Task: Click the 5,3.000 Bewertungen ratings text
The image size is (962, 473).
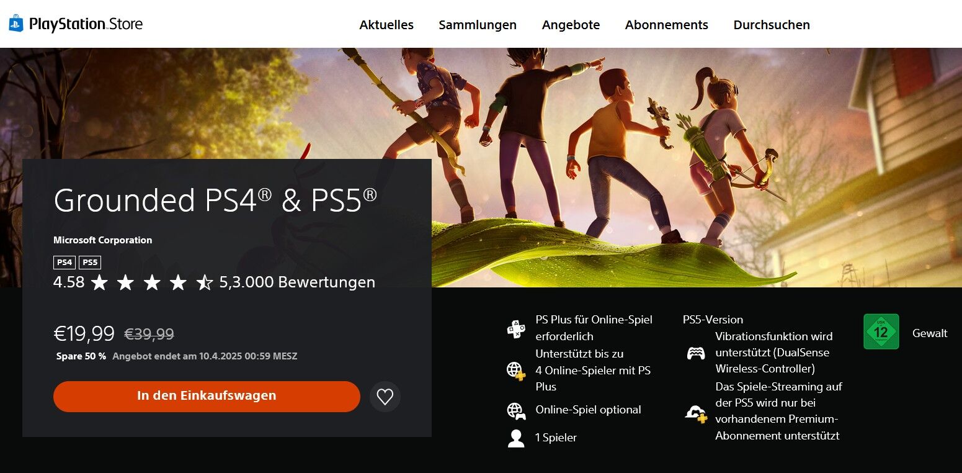Action: click(297, 282)
